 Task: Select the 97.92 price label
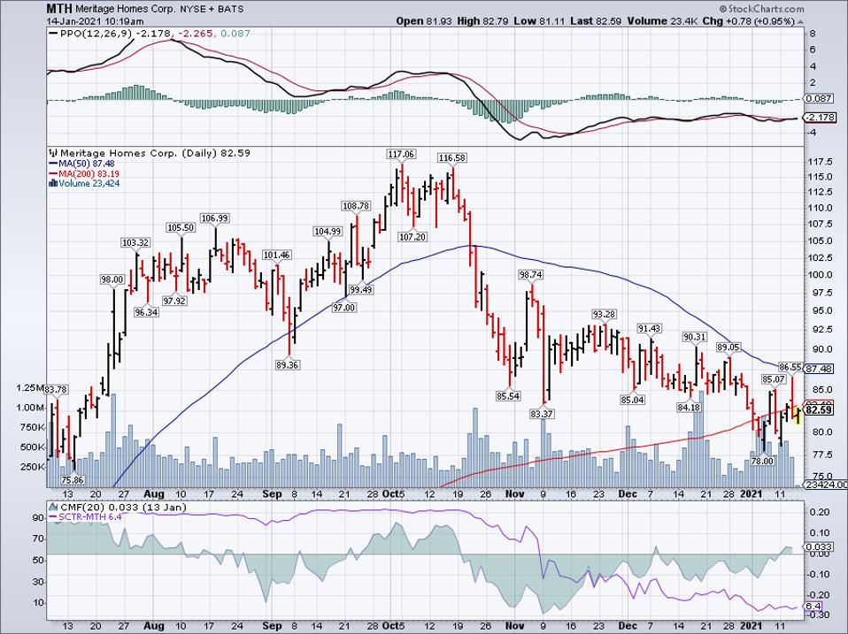coord(174,301)
